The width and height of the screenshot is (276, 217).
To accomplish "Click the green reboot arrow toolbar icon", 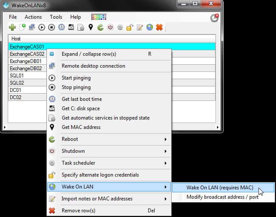I will click(101, 27).
